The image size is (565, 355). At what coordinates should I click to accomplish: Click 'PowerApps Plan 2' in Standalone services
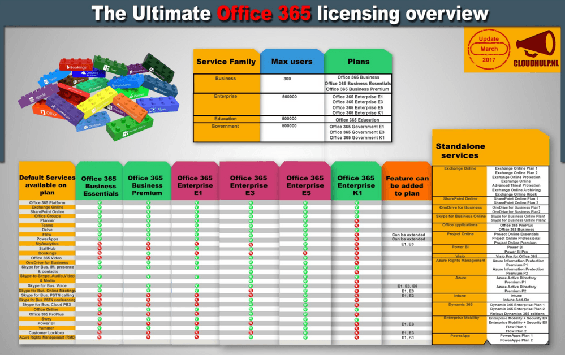point(516,340)
